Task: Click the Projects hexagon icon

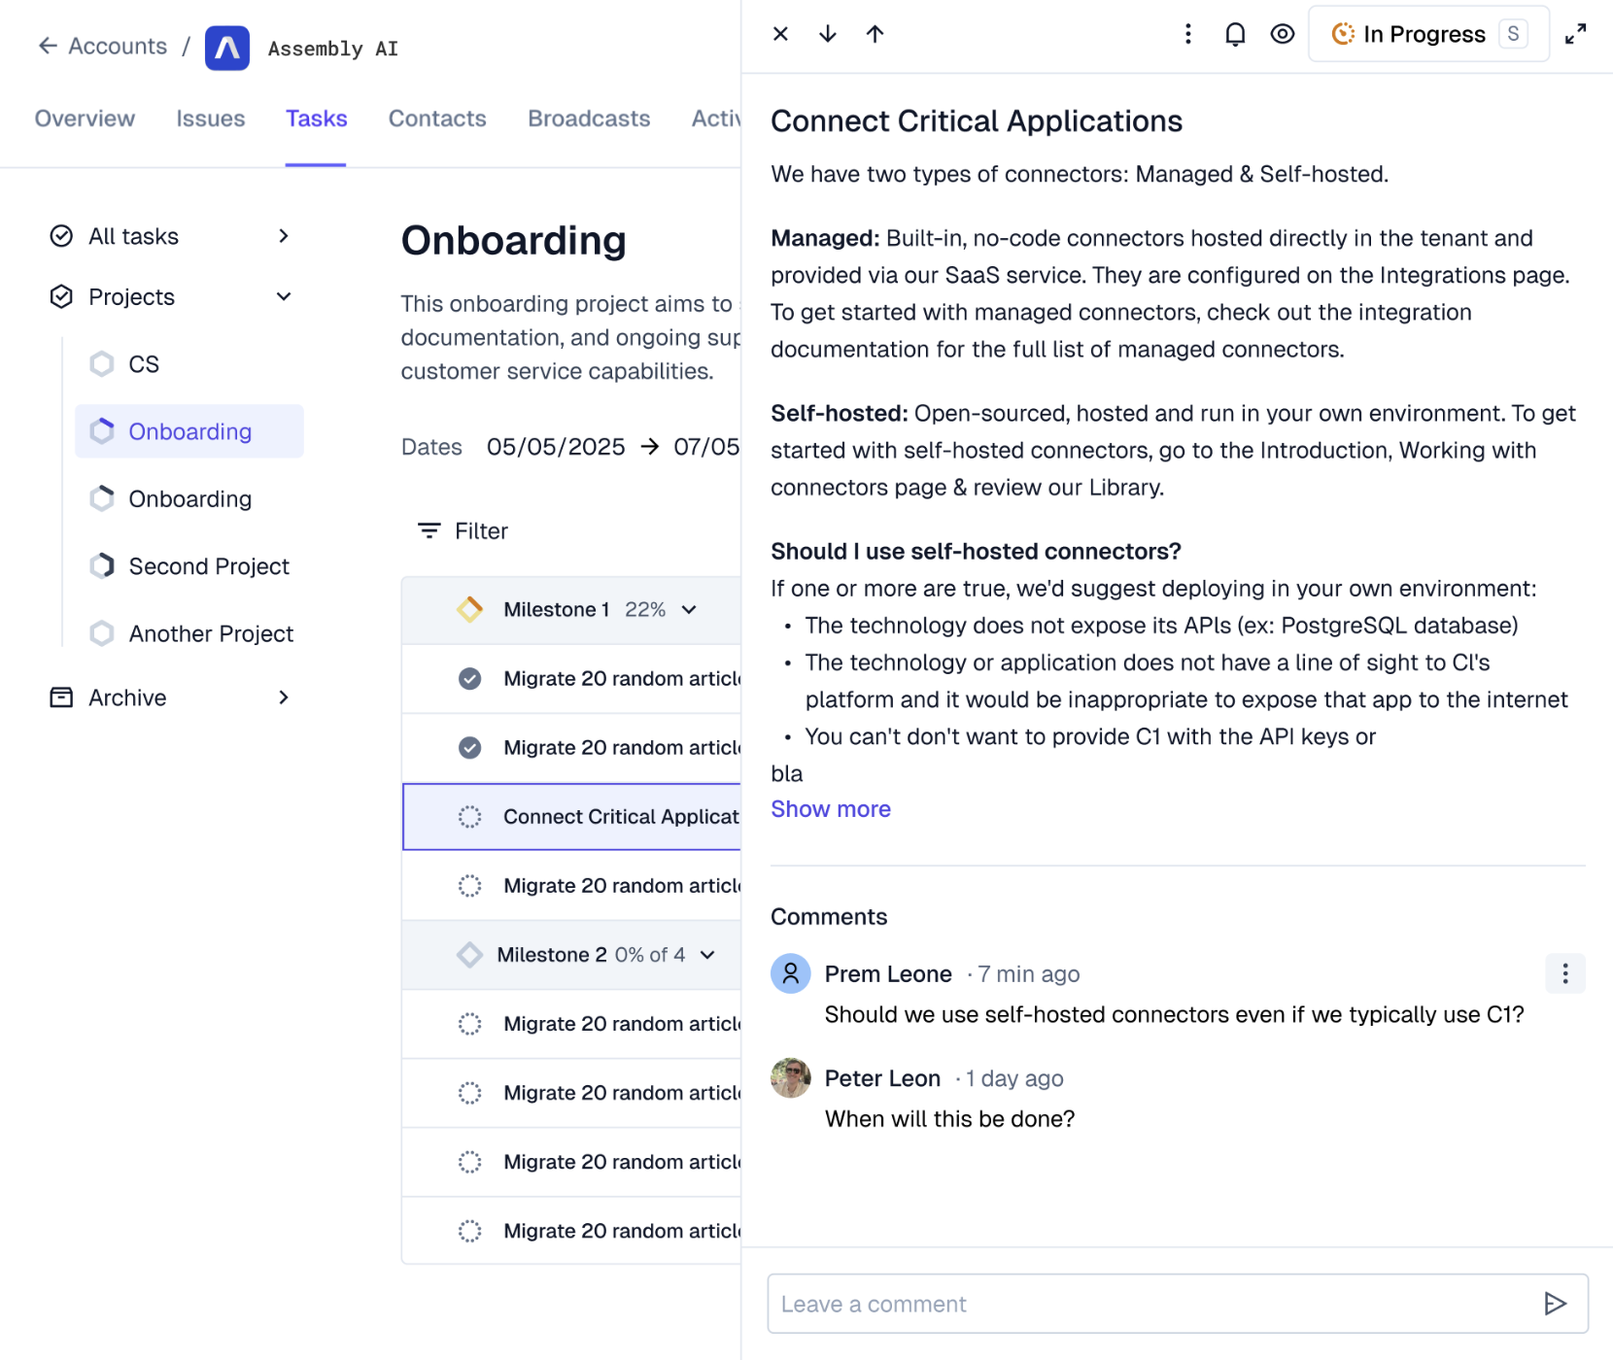Action: [x=61, y=296]
